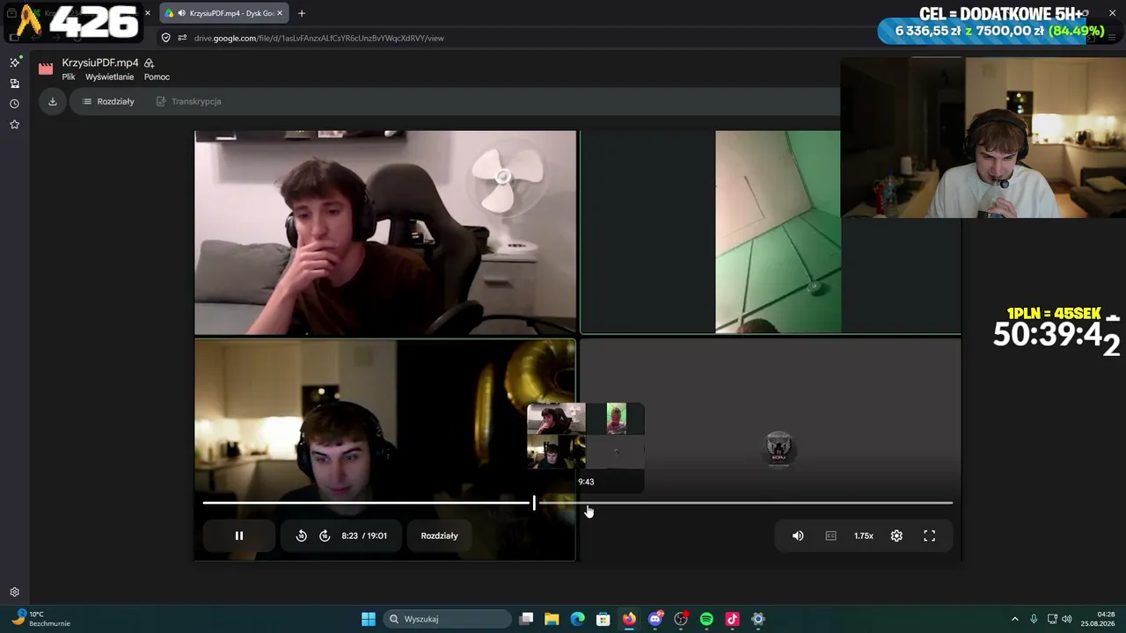Click the red video file type icon
1126x633 pixels.
pos(46,69)
